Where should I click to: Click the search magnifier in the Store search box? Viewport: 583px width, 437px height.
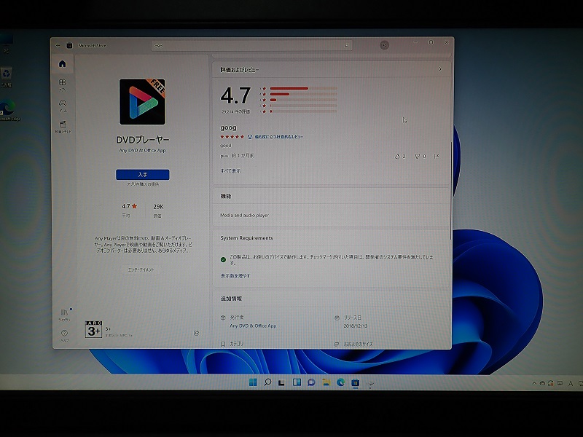(x=347, y=46)
